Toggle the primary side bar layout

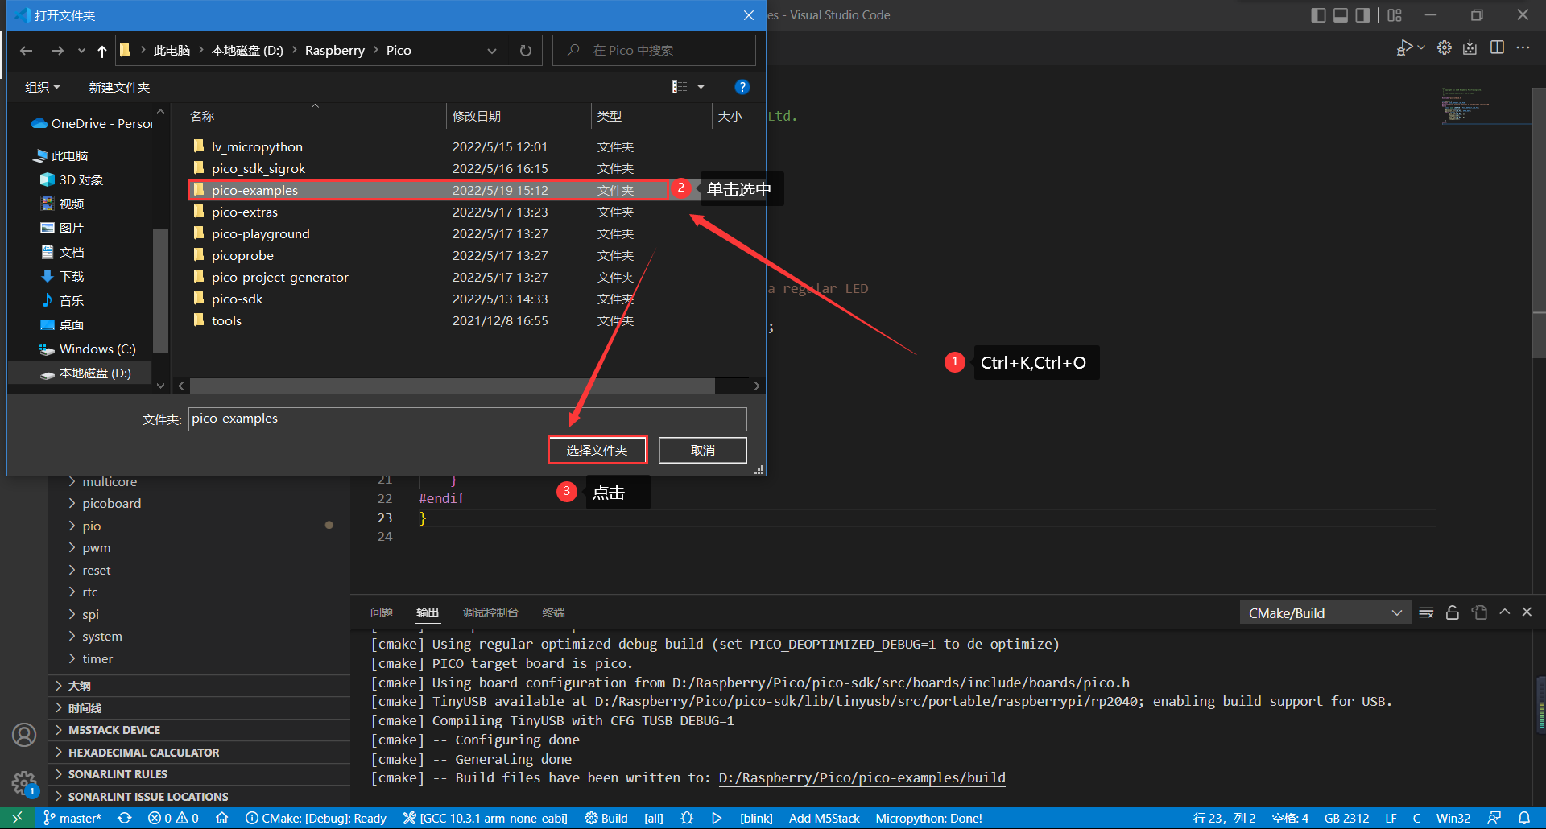[x=1318, y=15]
